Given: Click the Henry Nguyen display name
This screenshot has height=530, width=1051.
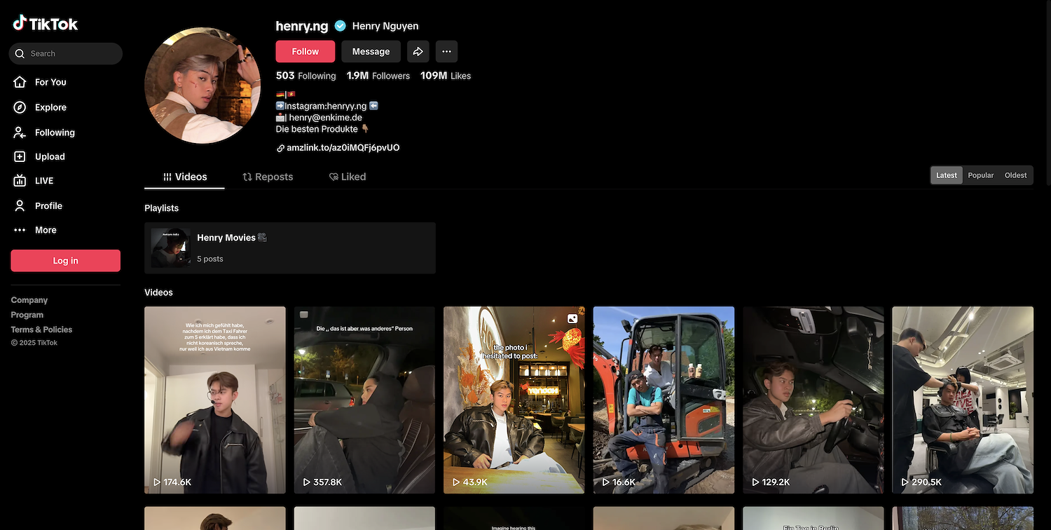Looking at the screenshot, I should coord(385,26).
